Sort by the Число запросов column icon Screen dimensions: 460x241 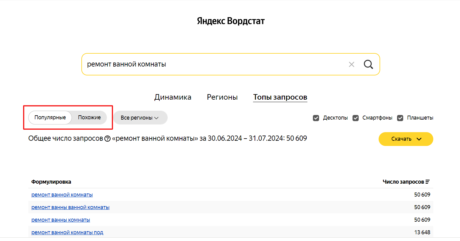(427, 182)
